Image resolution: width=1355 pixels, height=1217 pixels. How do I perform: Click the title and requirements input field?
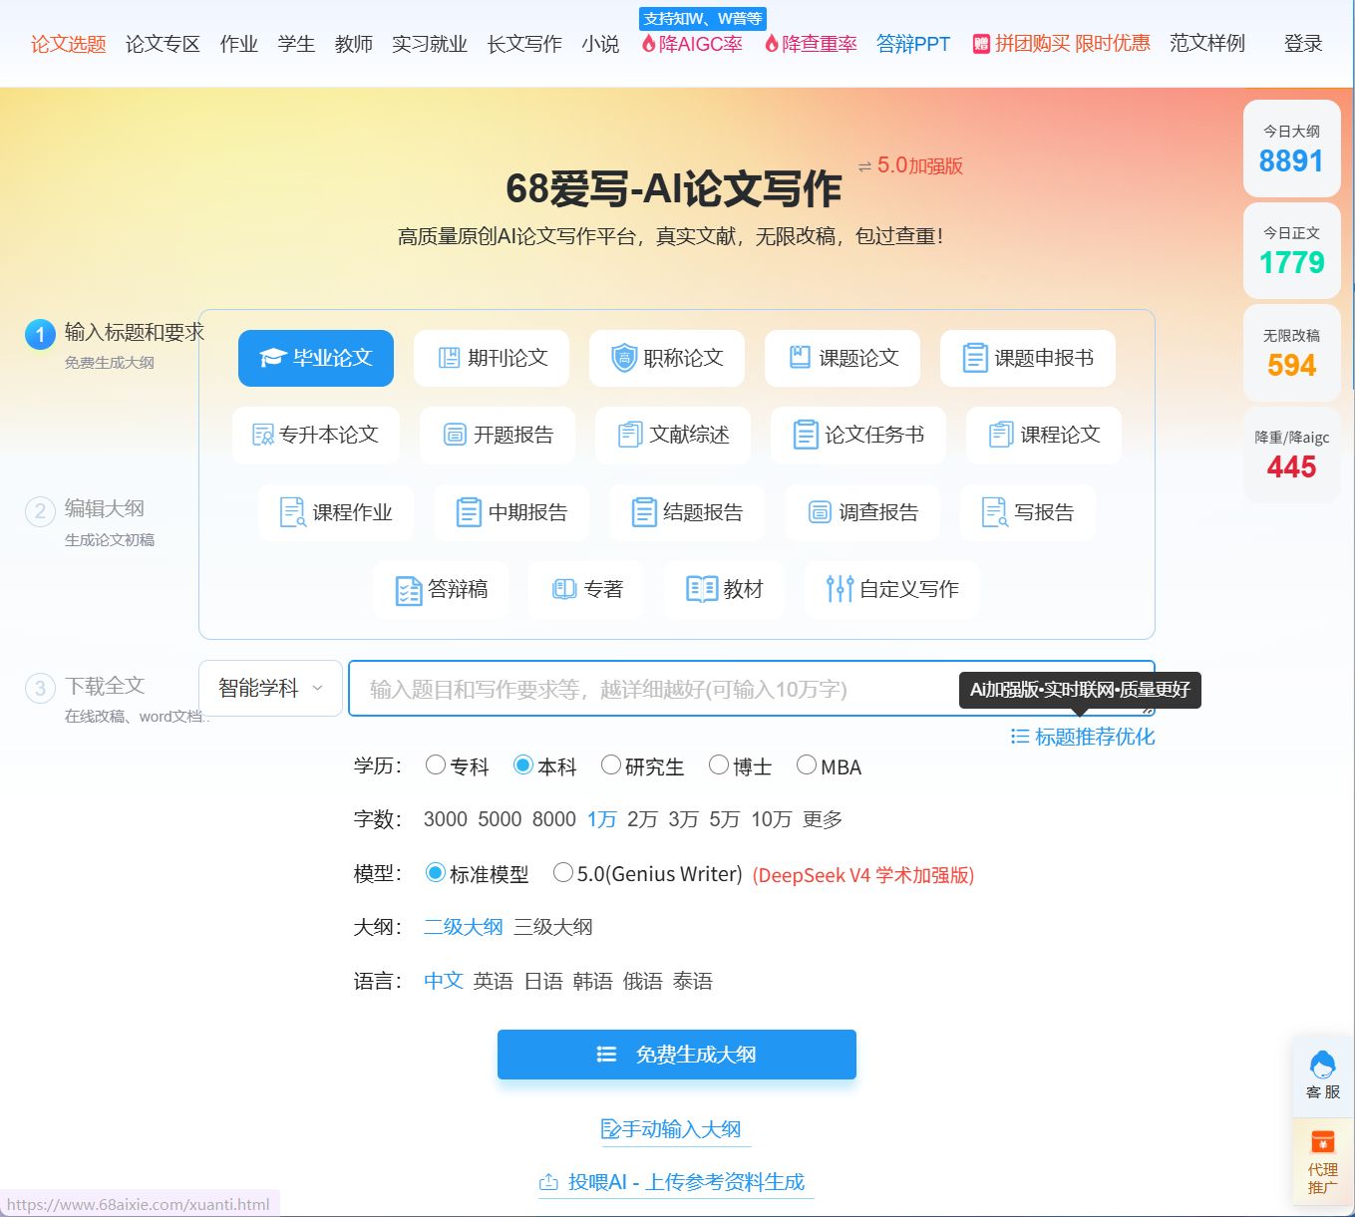[x=752, y=689]
